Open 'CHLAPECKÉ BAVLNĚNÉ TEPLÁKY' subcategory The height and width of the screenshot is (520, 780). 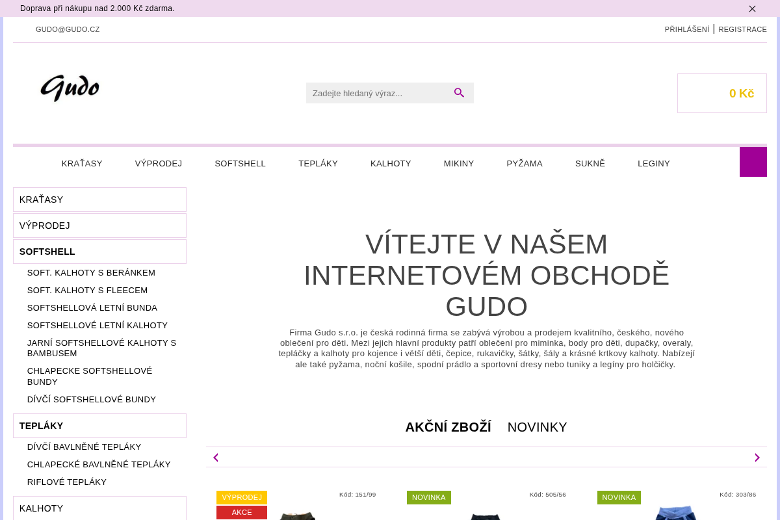pos(99,464)
